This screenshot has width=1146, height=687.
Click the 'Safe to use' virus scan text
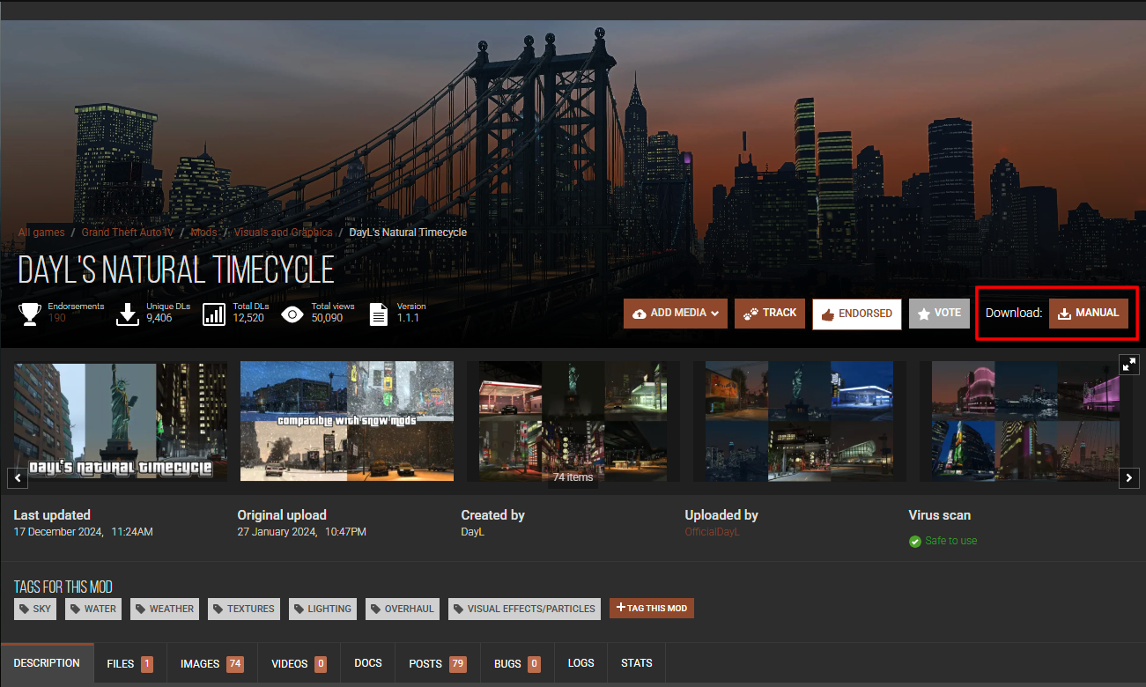coord(951,541)
